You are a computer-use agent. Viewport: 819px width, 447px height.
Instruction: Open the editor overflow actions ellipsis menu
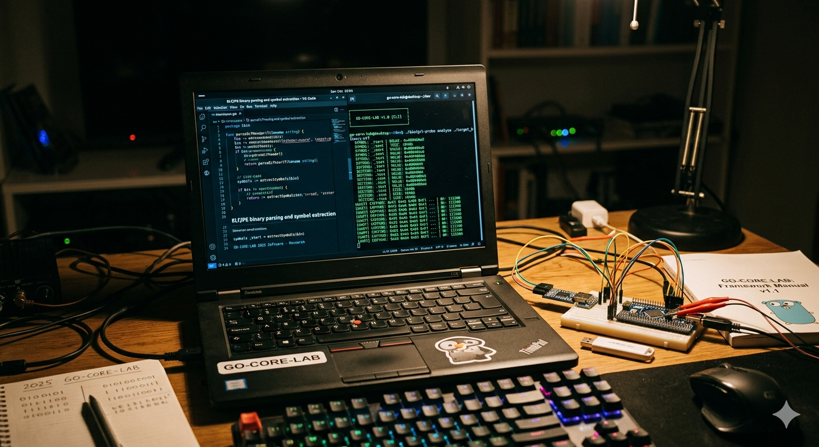point(341,109)
